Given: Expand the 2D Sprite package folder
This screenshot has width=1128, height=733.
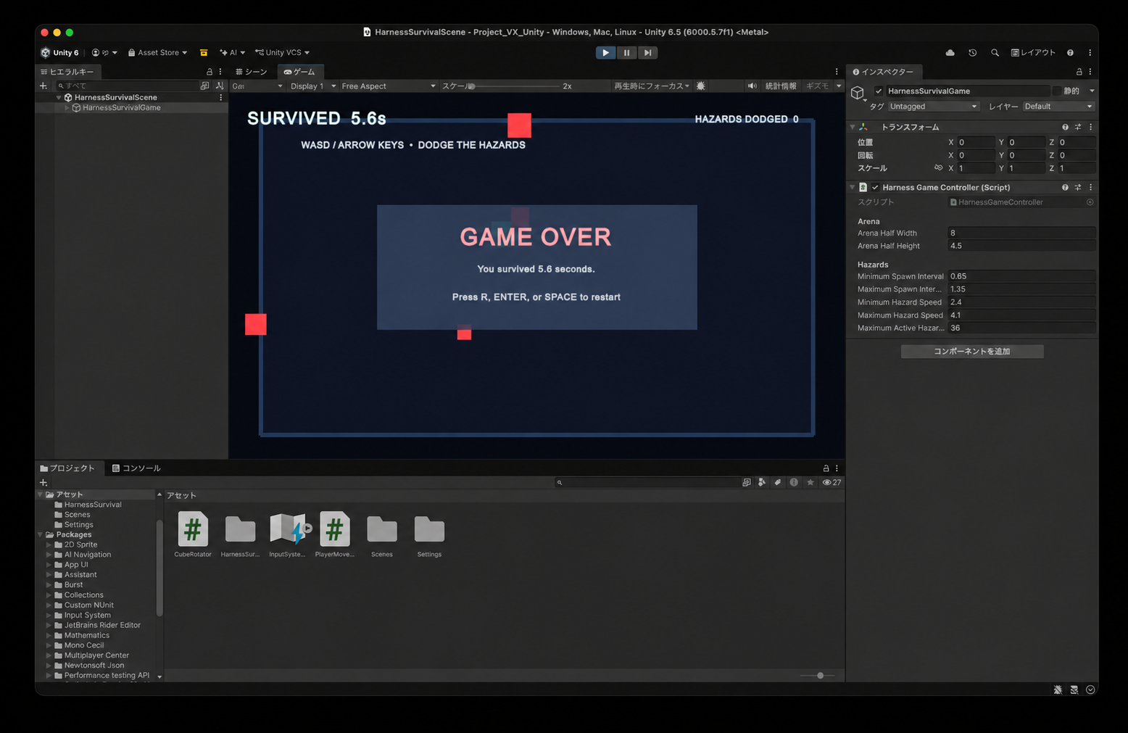Looking at the screenshot, I should (x=49, y=544).
